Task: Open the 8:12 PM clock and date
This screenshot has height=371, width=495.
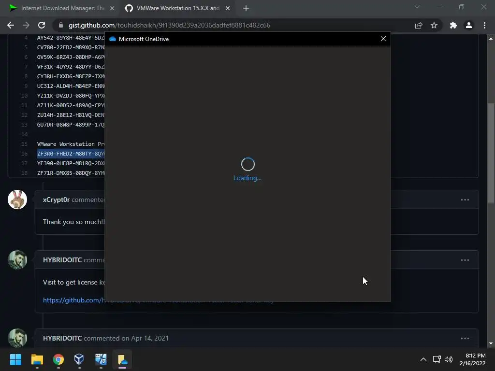Action: pyautogui.click(x=472, y=359)
